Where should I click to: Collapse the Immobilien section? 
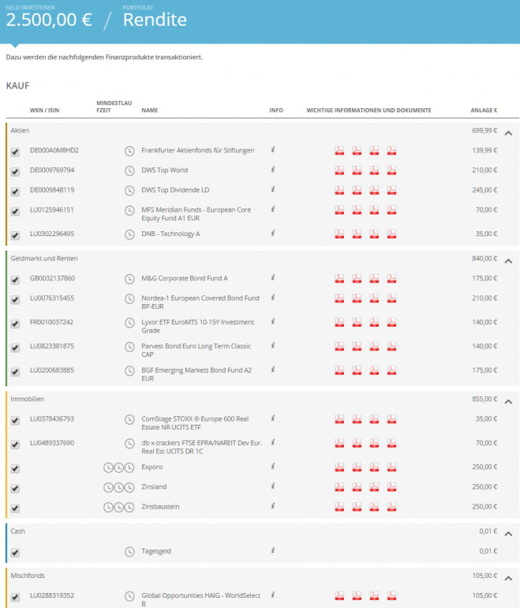click(x=508, y=402)
